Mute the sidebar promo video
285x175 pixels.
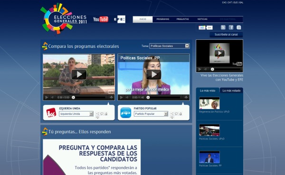(205, 69)
